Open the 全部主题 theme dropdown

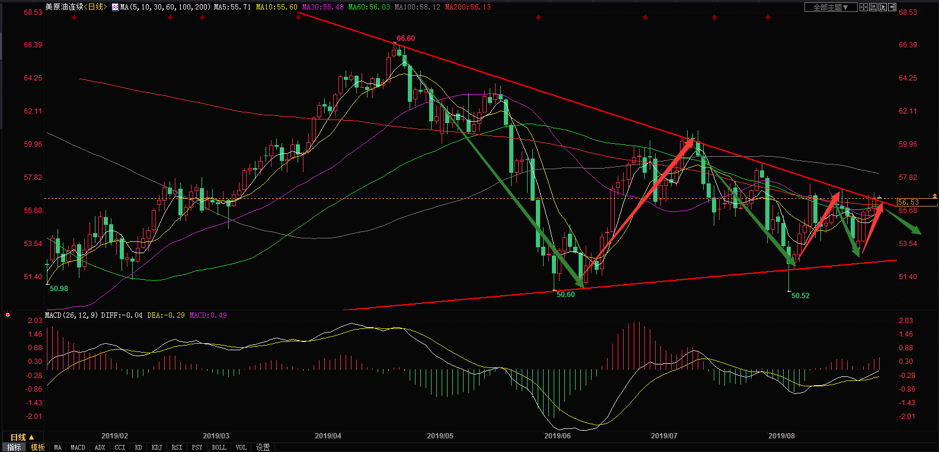pos(831,7)
